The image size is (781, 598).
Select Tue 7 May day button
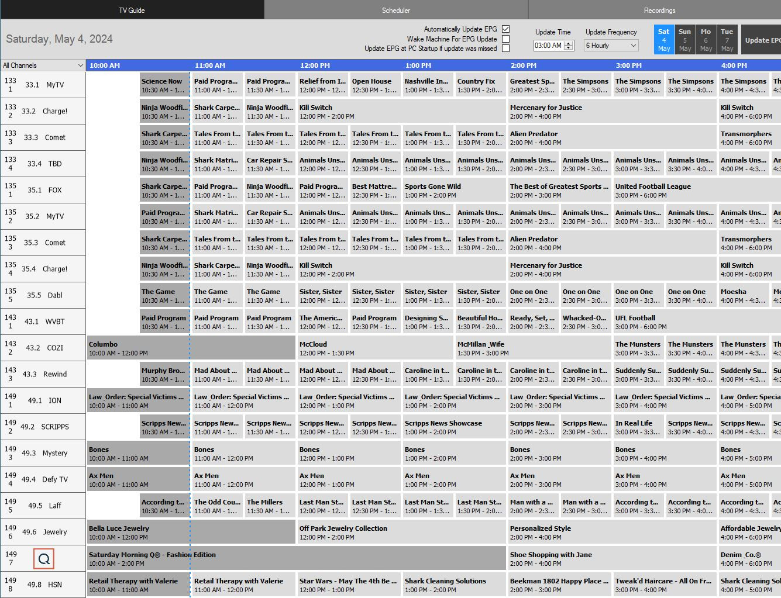[x=727, y=40]
